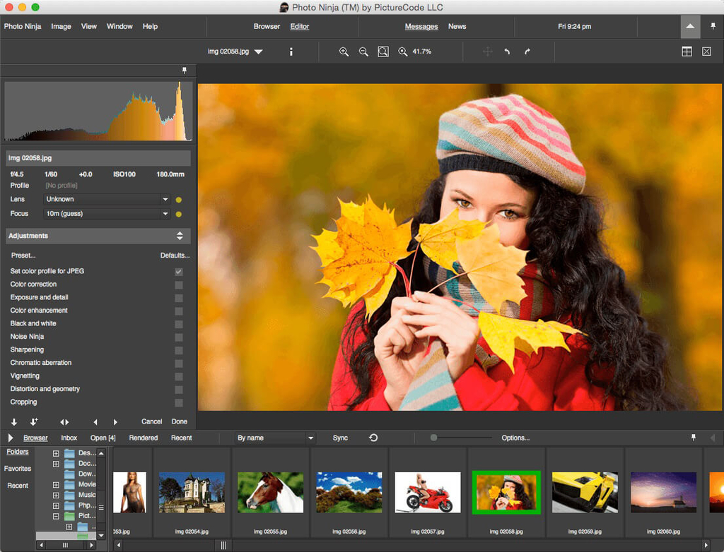The height and width of the screenshot is (552, 724).
Task: Switch to the Inbox tab
Action: [x=69, y=438]
